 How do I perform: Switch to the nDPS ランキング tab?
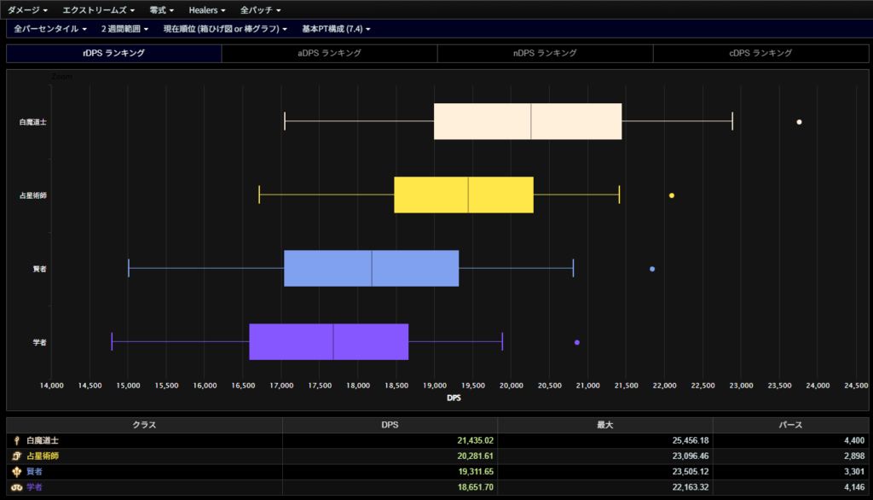545,53
